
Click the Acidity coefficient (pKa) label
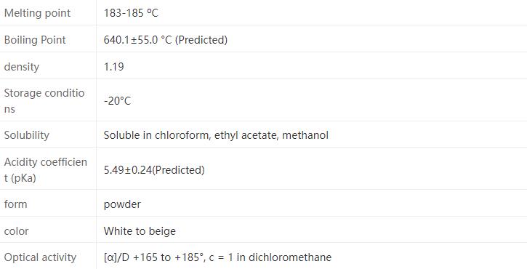(45, 170)
